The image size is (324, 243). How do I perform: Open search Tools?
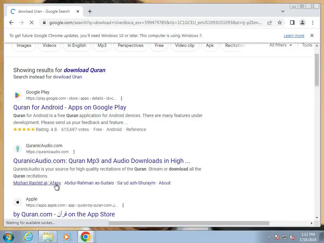coord(307,45)
